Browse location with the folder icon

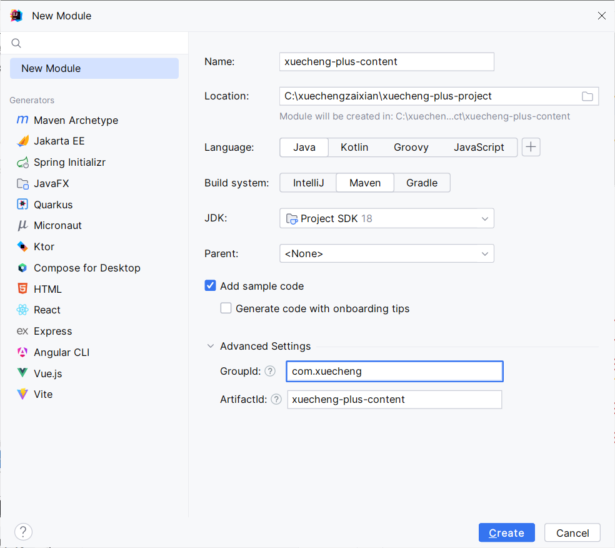[x=587, y=96]
